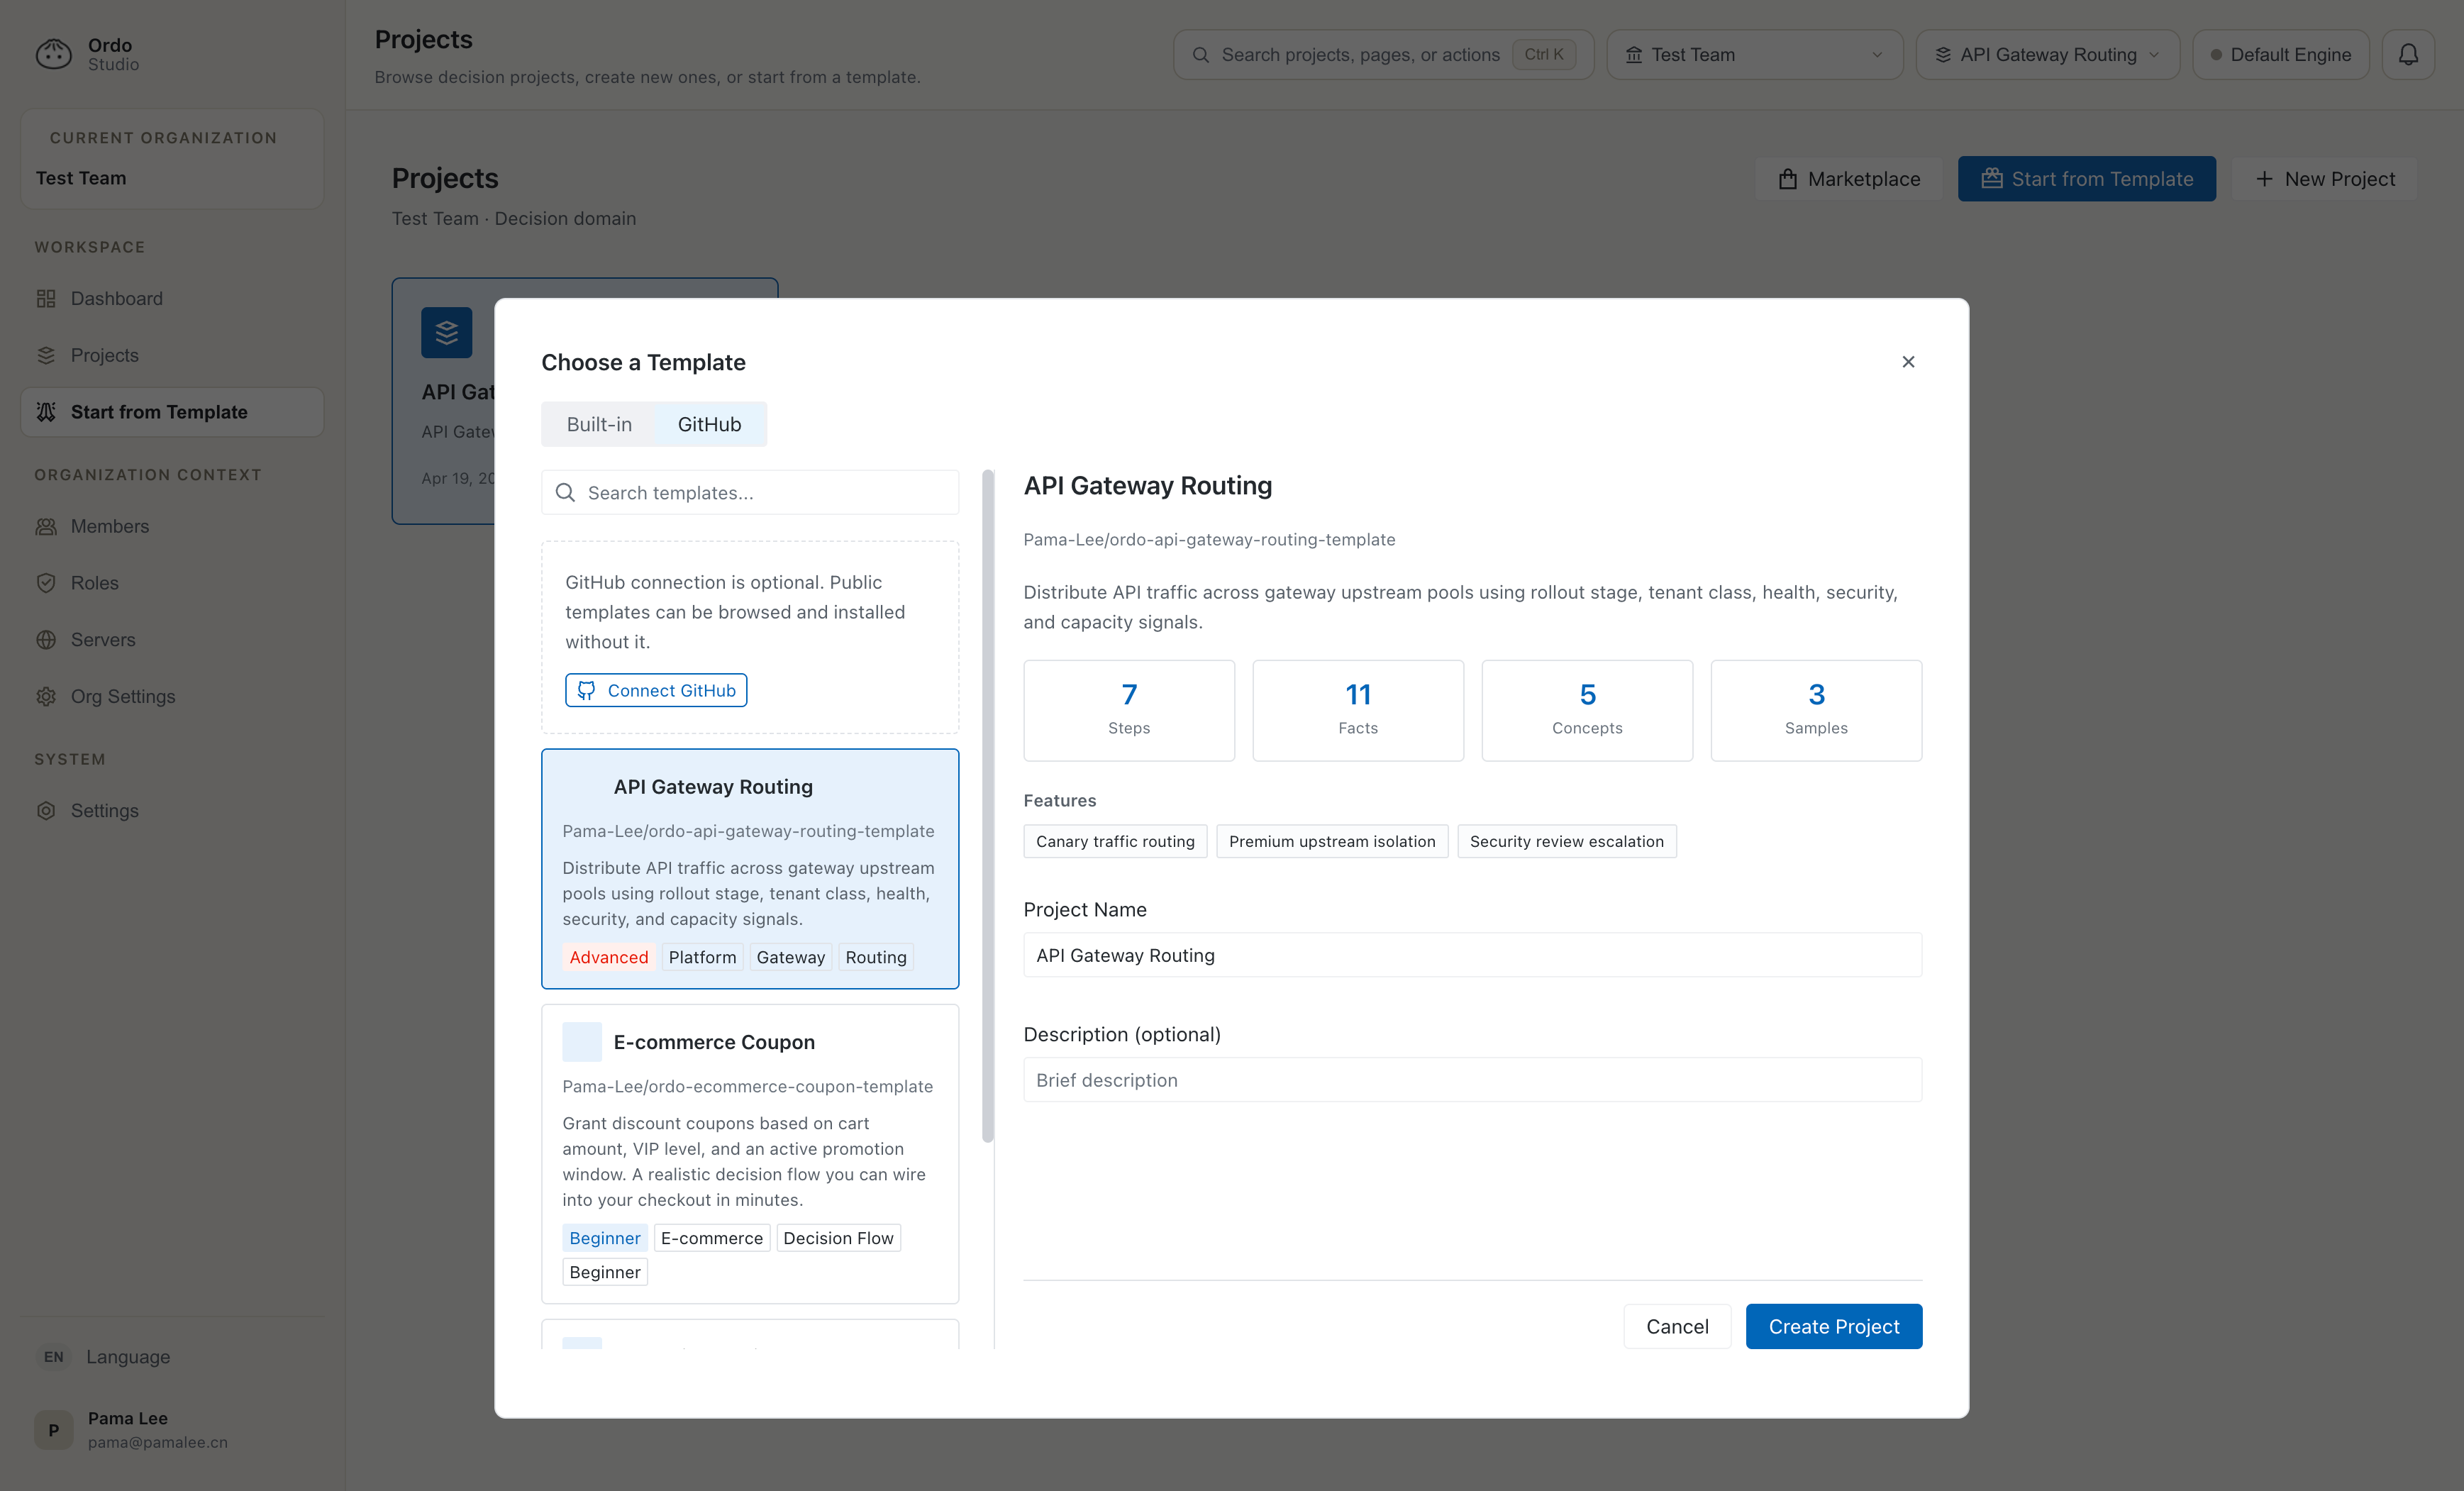Click the Members people icon in sidebar

pyautogui.click(x=46, y=526)
